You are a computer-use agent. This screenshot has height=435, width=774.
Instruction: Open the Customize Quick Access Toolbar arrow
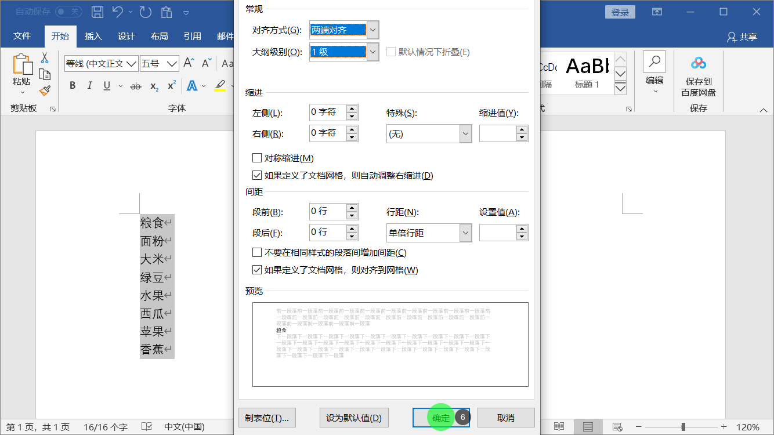(186, 12)
